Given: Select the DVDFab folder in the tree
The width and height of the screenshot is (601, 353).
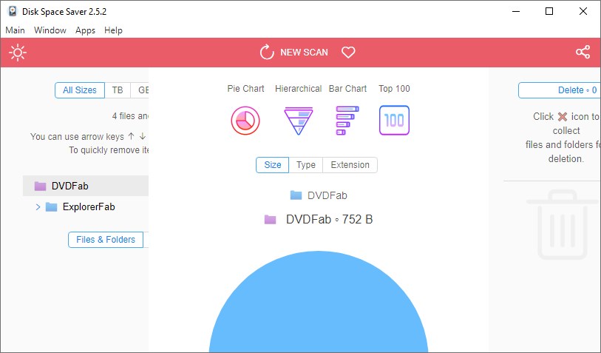Looking at the screenshot, I should (x=69, y=186).
